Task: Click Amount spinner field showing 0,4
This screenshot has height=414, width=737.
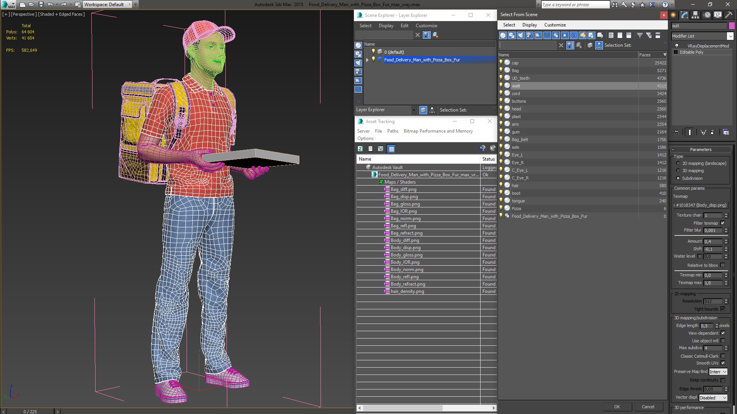Action: [x=713, y=242]
